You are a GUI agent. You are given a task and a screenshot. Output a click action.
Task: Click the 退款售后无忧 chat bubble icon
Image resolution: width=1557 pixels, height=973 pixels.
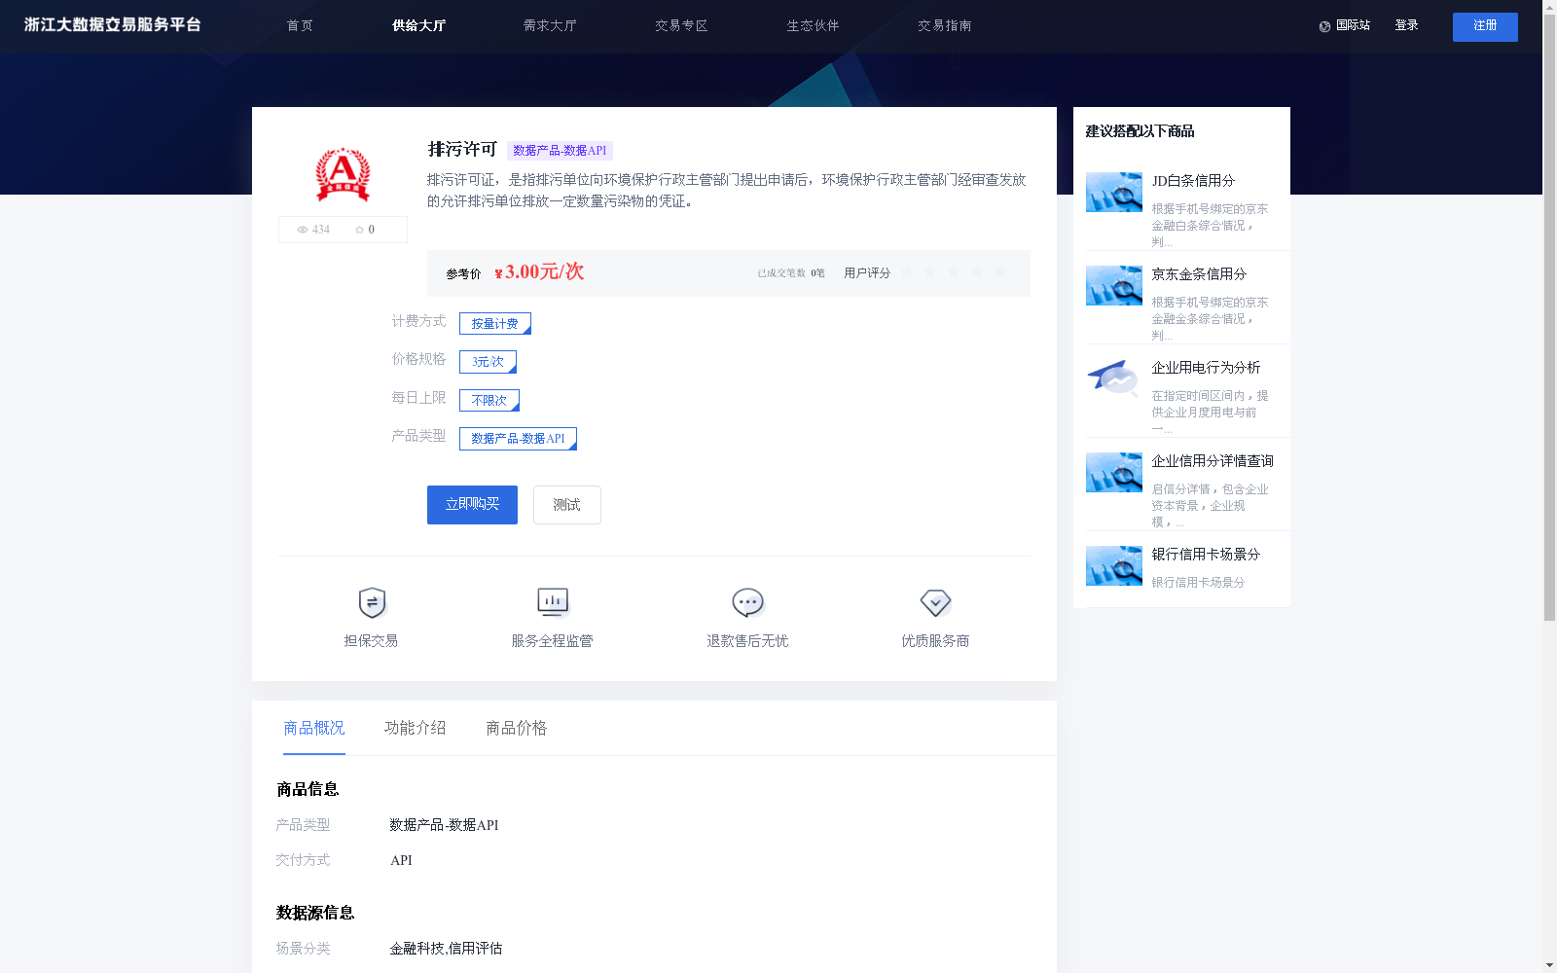tap(747, 603)
